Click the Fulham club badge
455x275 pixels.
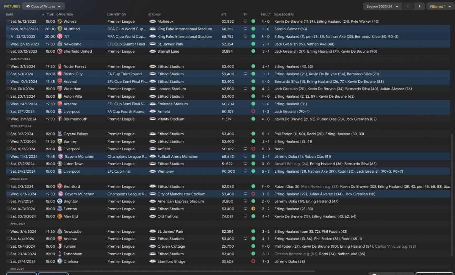coord(60,246)
